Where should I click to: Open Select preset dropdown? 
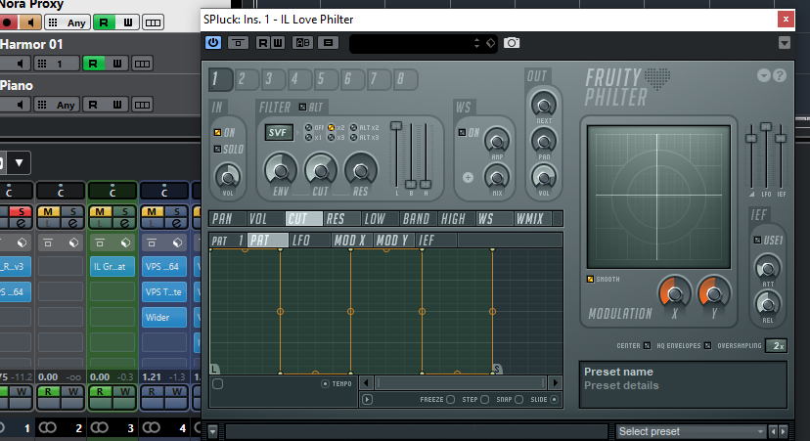(692, 431)
